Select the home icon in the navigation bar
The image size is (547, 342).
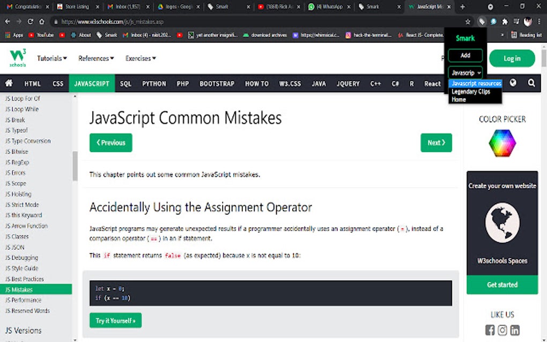click(x=8, y=83)
